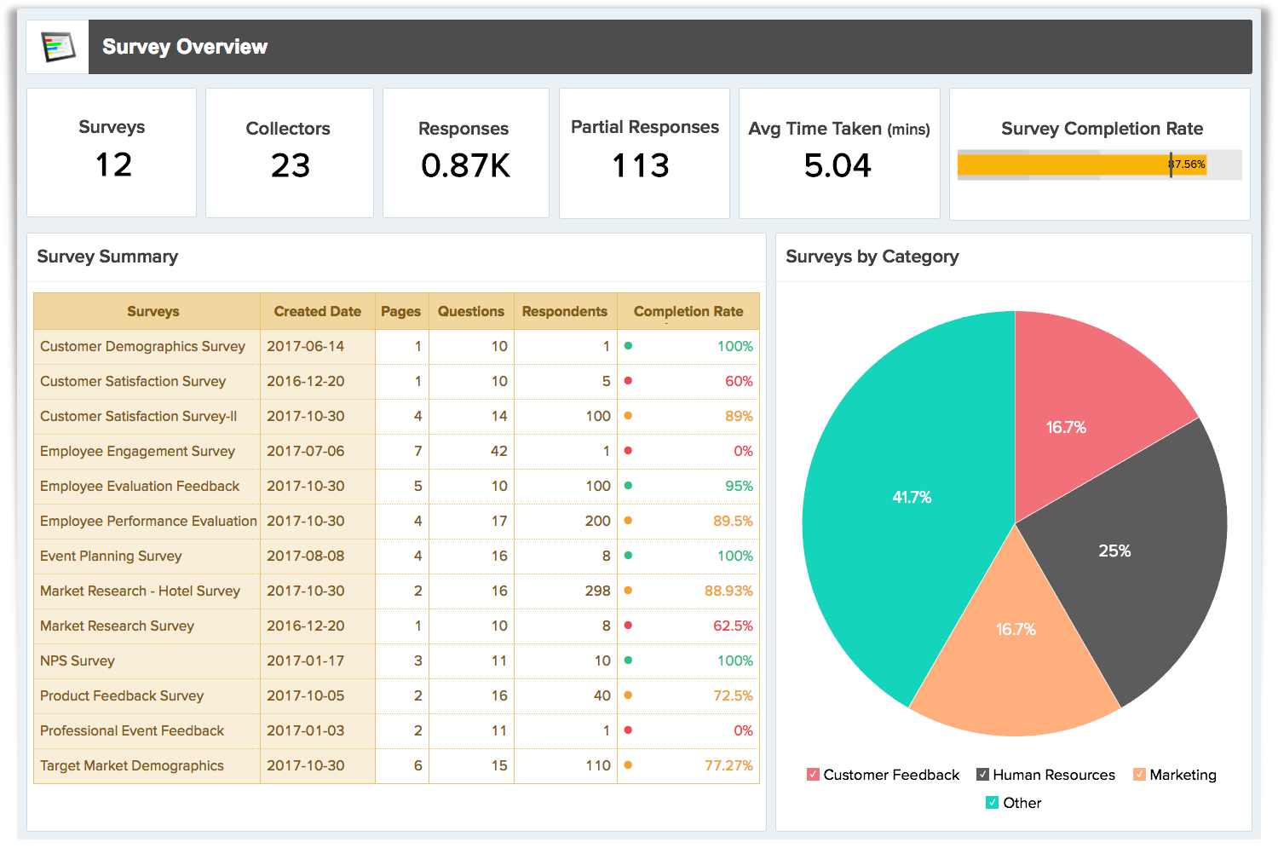
Task: Click the red status dot beside Professional Event Feedback
Action: (628, 730)
